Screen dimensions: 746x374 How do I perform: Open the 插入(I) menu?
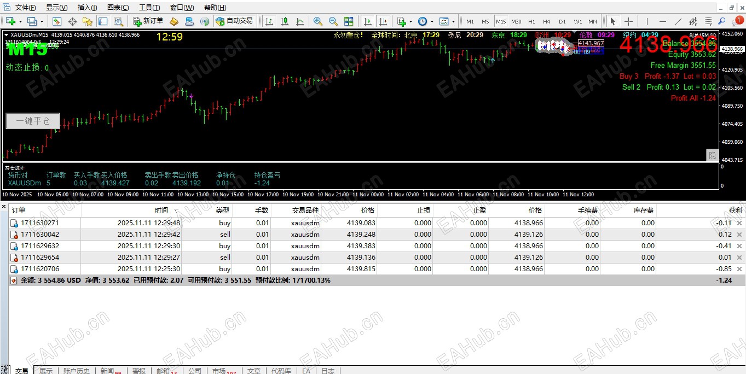point(88,8)
